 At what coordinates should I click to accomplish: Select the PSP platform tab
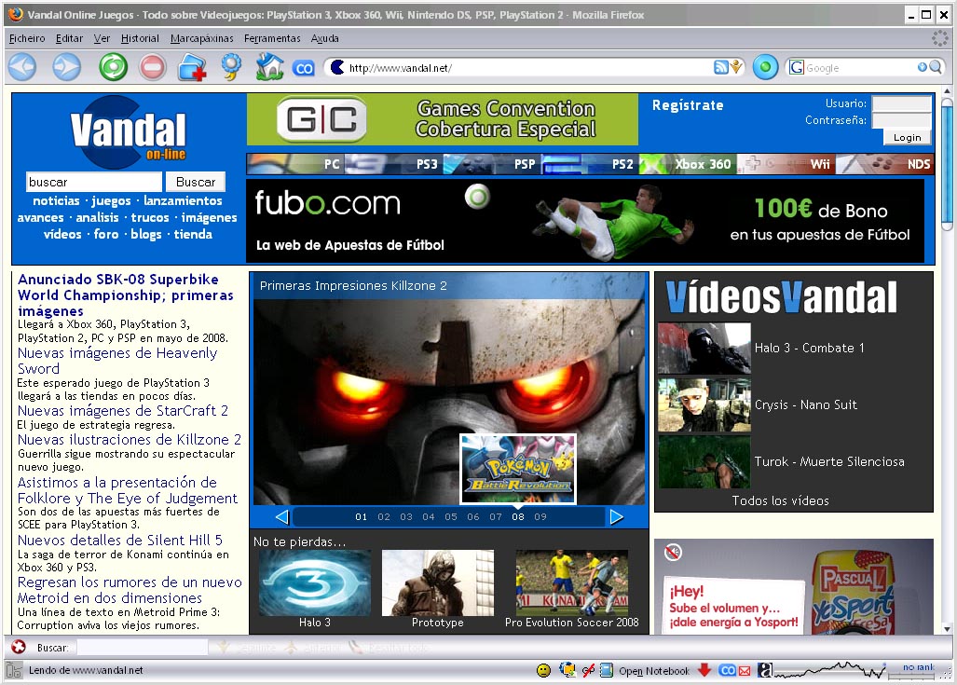(491, 164)
